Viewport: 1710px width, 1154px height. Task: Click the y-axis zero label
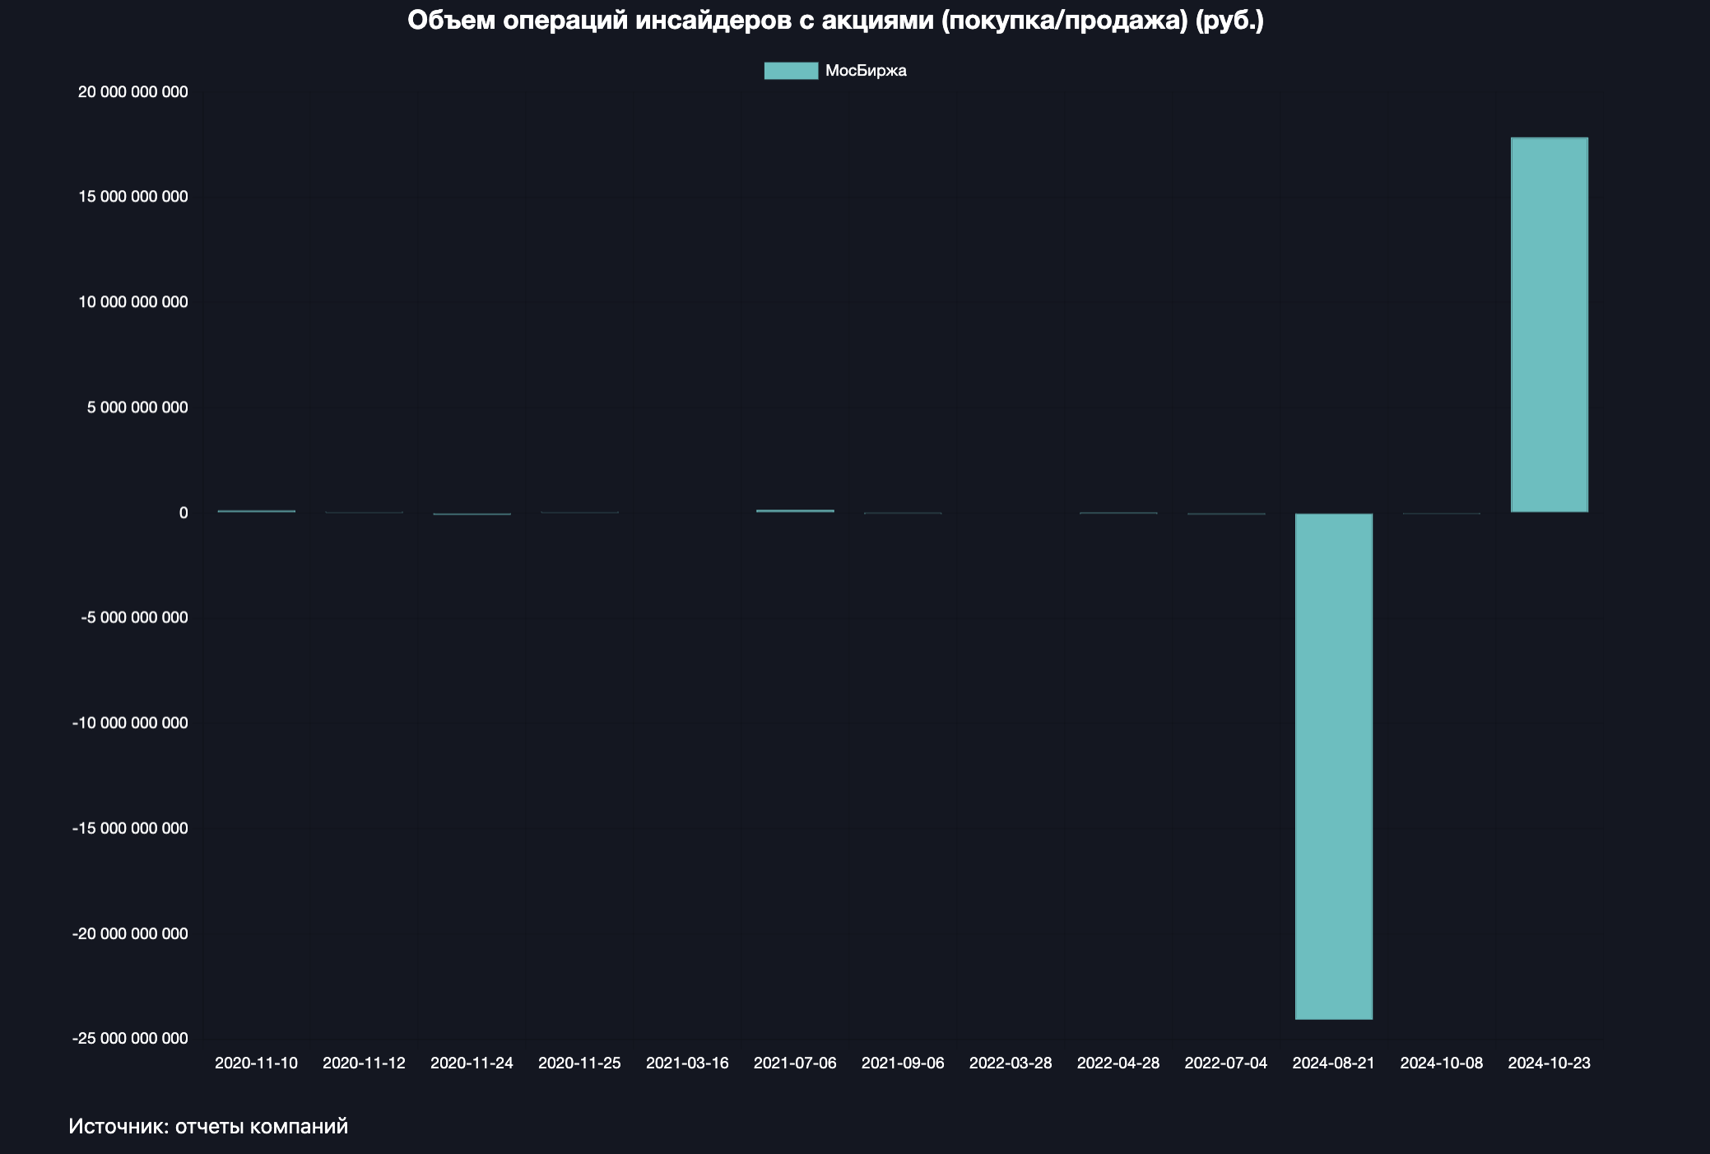tap(184, 513)
